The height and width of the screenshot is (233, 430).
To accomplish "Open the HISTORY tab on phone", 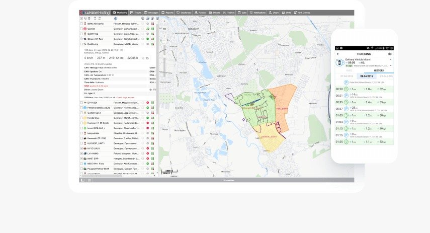I will (379, 70).
